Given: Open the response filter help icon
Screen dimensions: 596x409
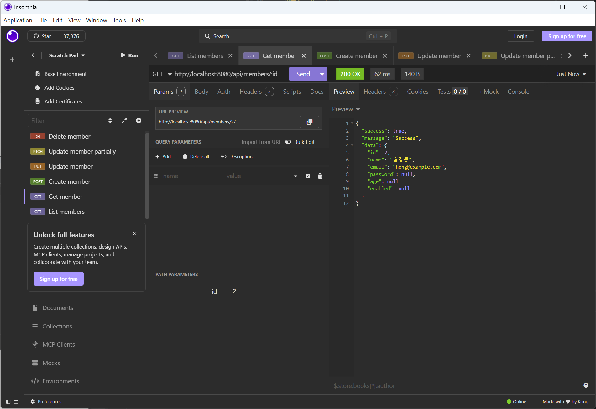Looking at the screenshot, I should (586, 385).
